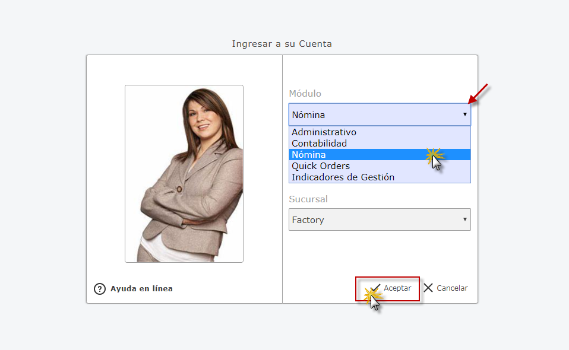Select Administrativo from the module list
The width and height of the screenshot is (569, 350).
point(324,132)
